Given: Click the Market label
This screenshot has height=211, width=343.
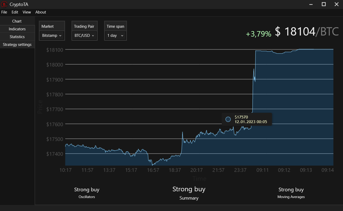Looking at the screenshot, I should (x=48, y=26).
